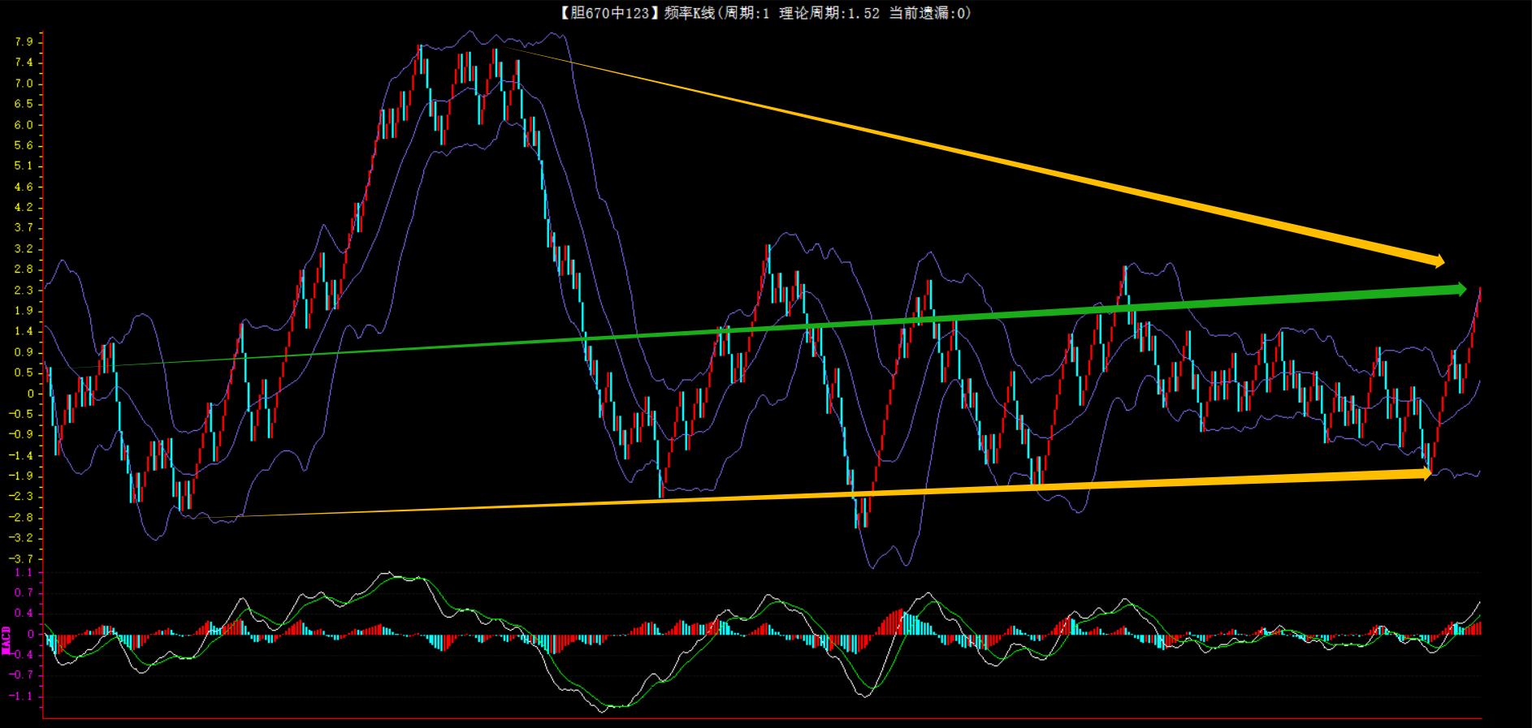Click the 6.0 y-axis tick label
This screenshot has width=1532, height=728.
24,124
